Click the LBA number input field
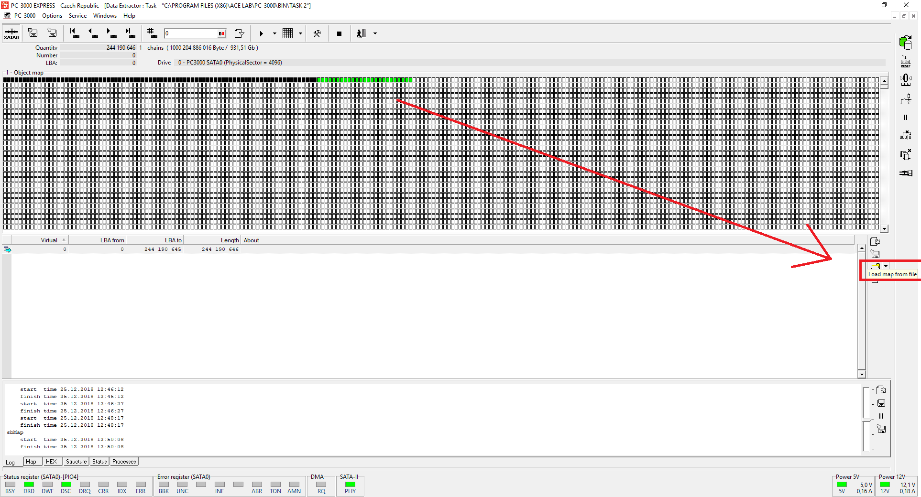921x497 pixels. click(190, 33)
